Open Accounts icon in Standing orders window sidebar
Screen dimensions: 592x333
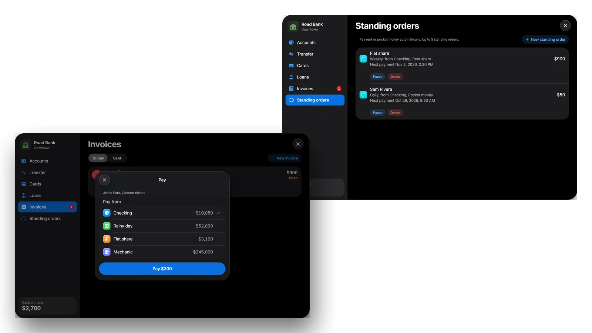[x=291, y=43]
